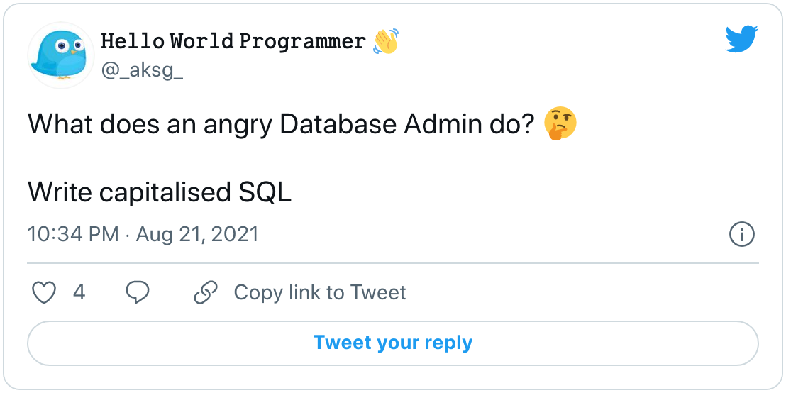
Task: Click 'Hello World' in the author name
Action: click(167, 41)
